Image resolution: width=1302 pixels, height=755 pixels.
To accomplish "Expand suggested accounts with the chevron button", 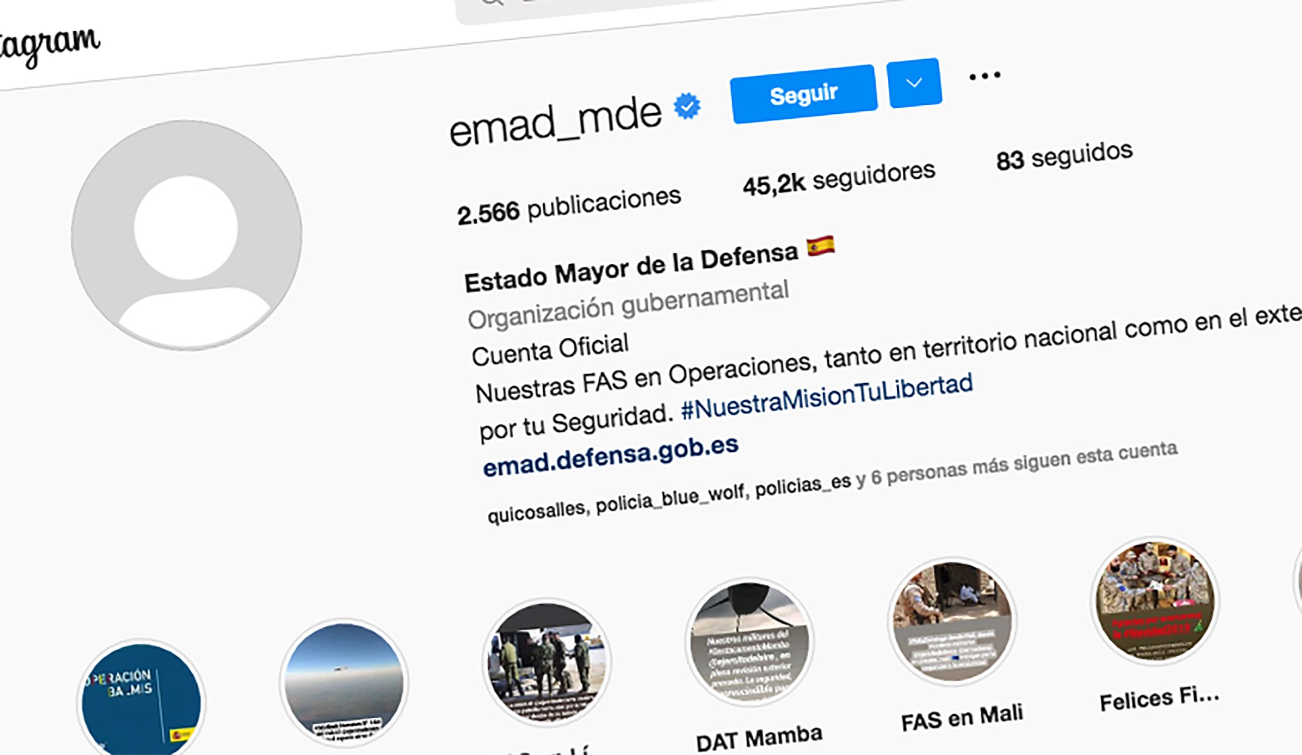I will click(914, 83).
